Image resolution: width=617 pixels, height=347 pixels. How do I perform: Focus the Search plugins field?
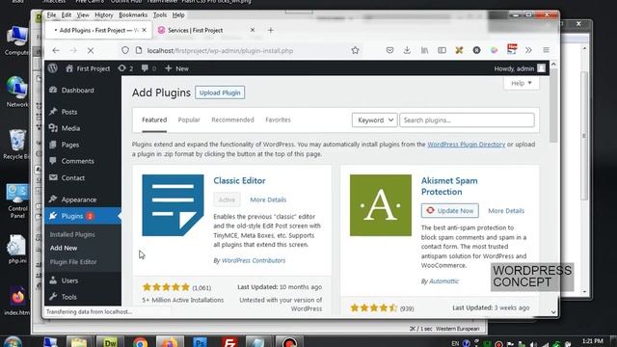[x=467, y=120]
